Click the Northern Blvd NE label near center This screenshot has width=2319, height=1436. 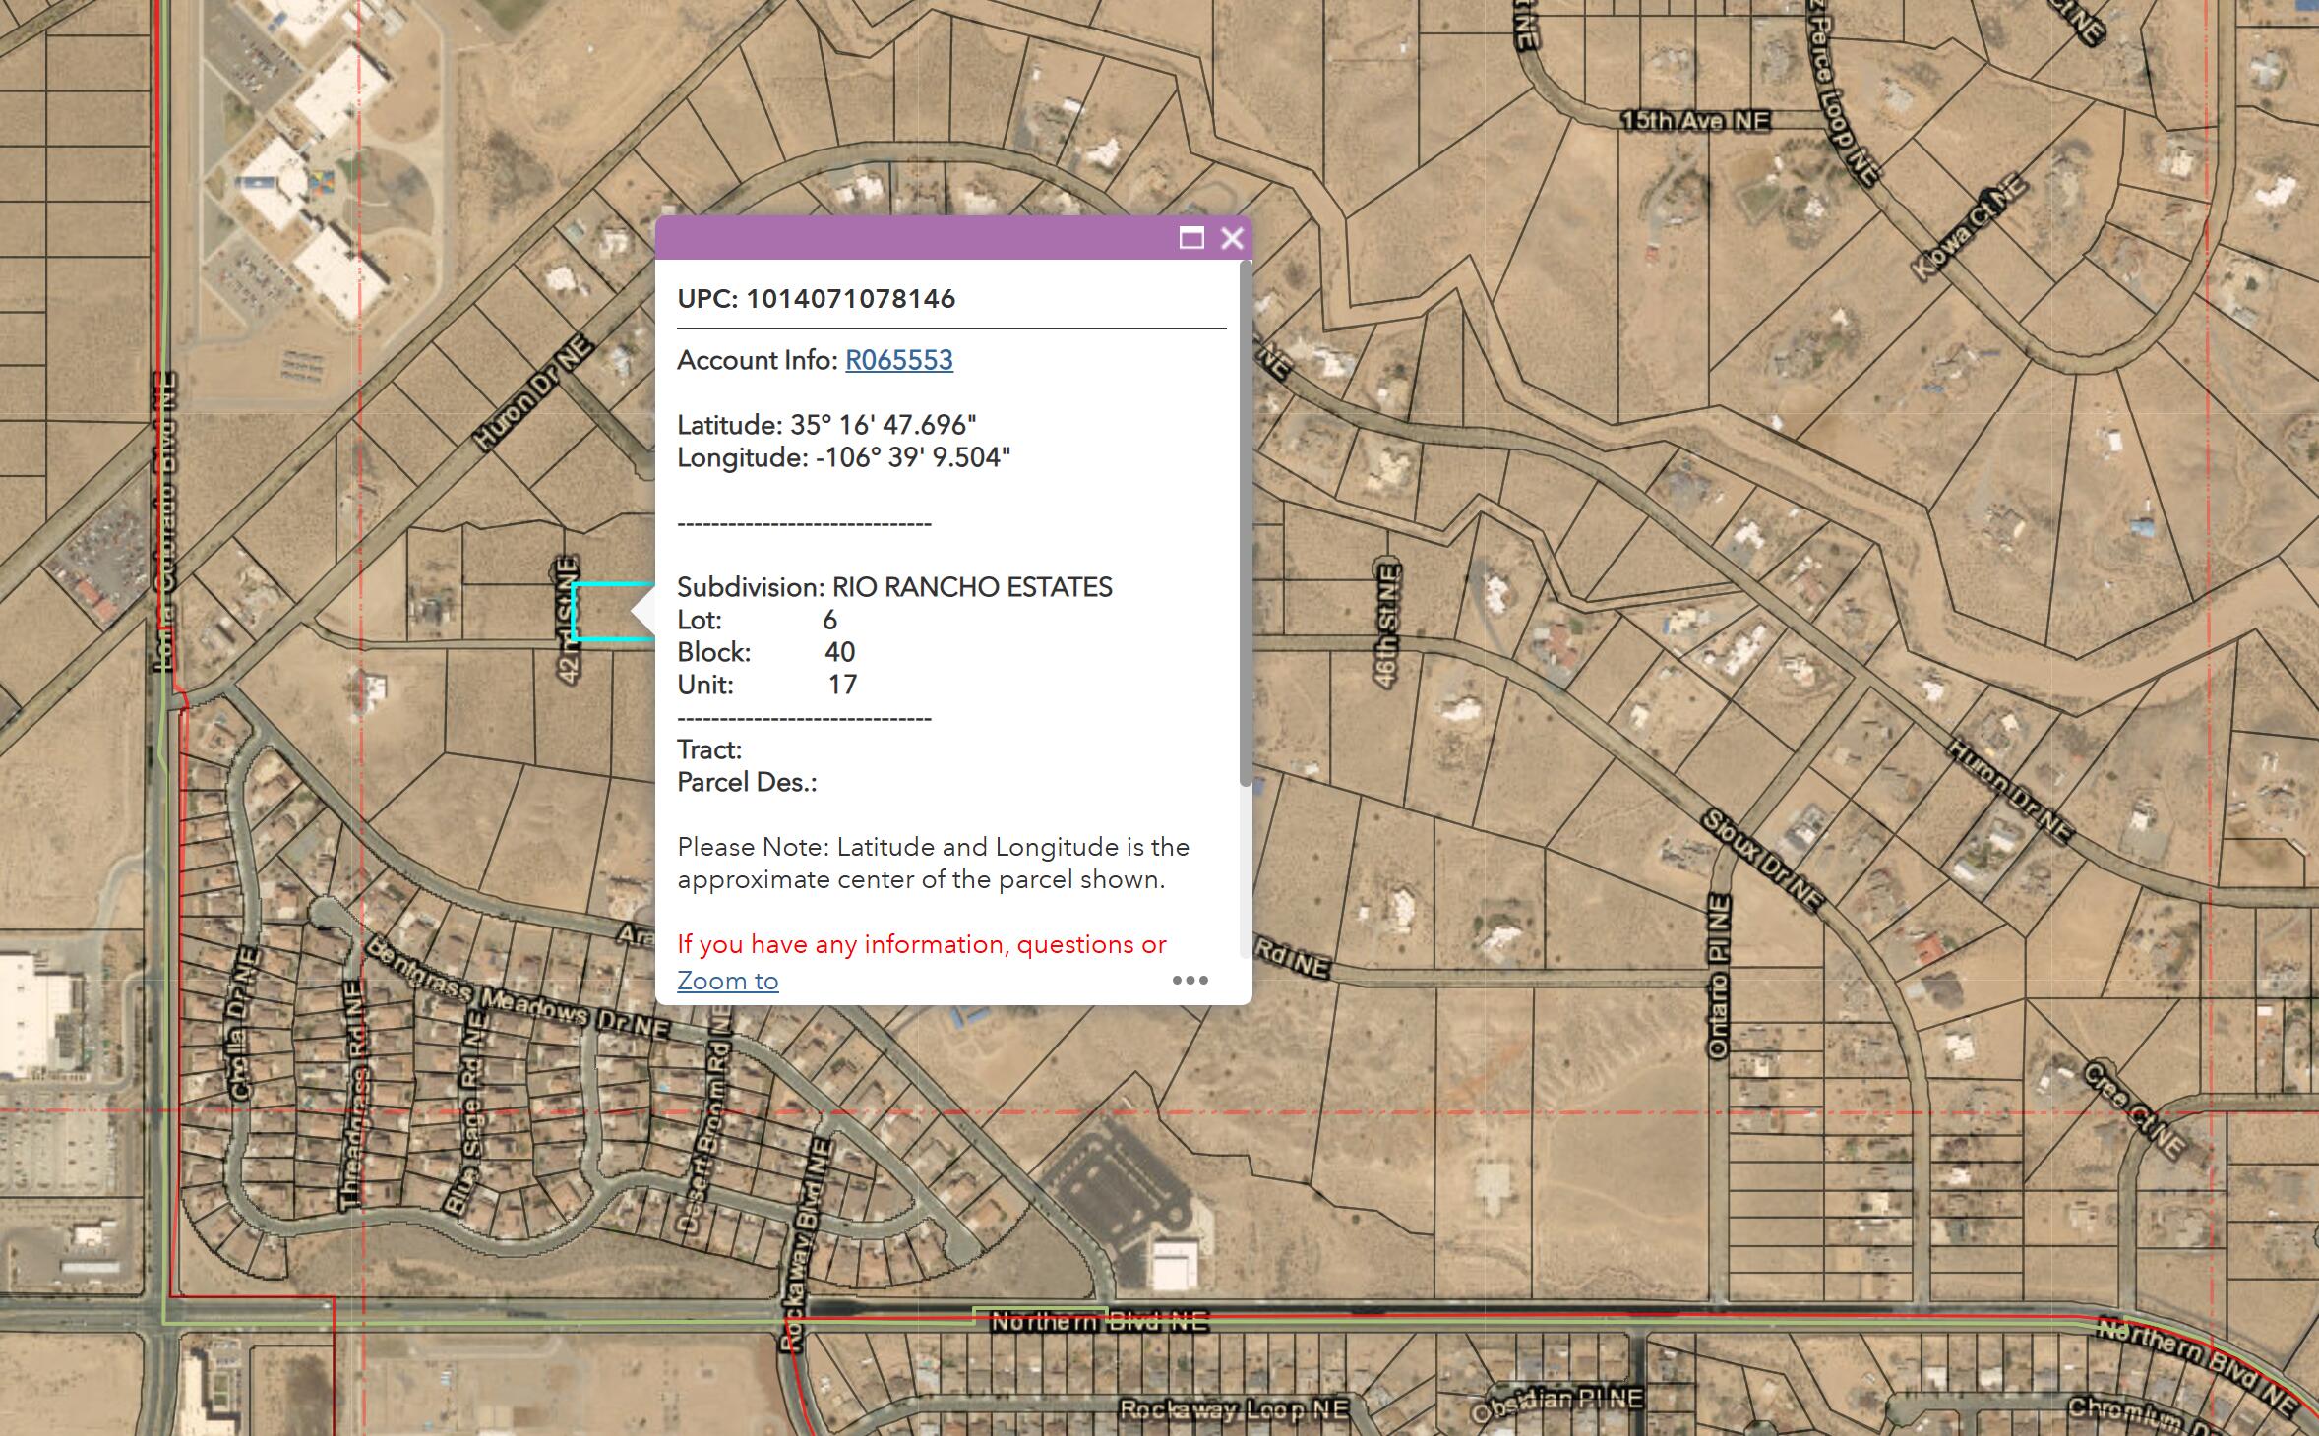click(x=1099, y=1322)
